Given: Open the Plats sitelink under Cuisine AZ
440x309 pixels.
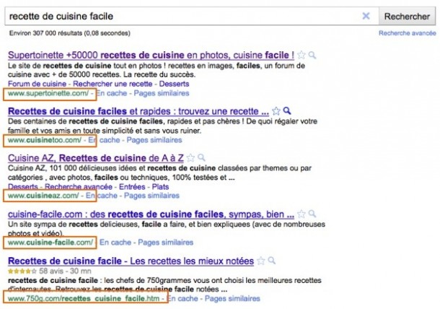Looking at the screenshot, I should (161, 187).
